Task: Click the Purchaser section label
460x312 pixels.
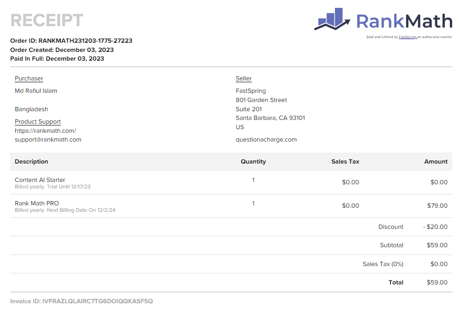Action: 29,79
